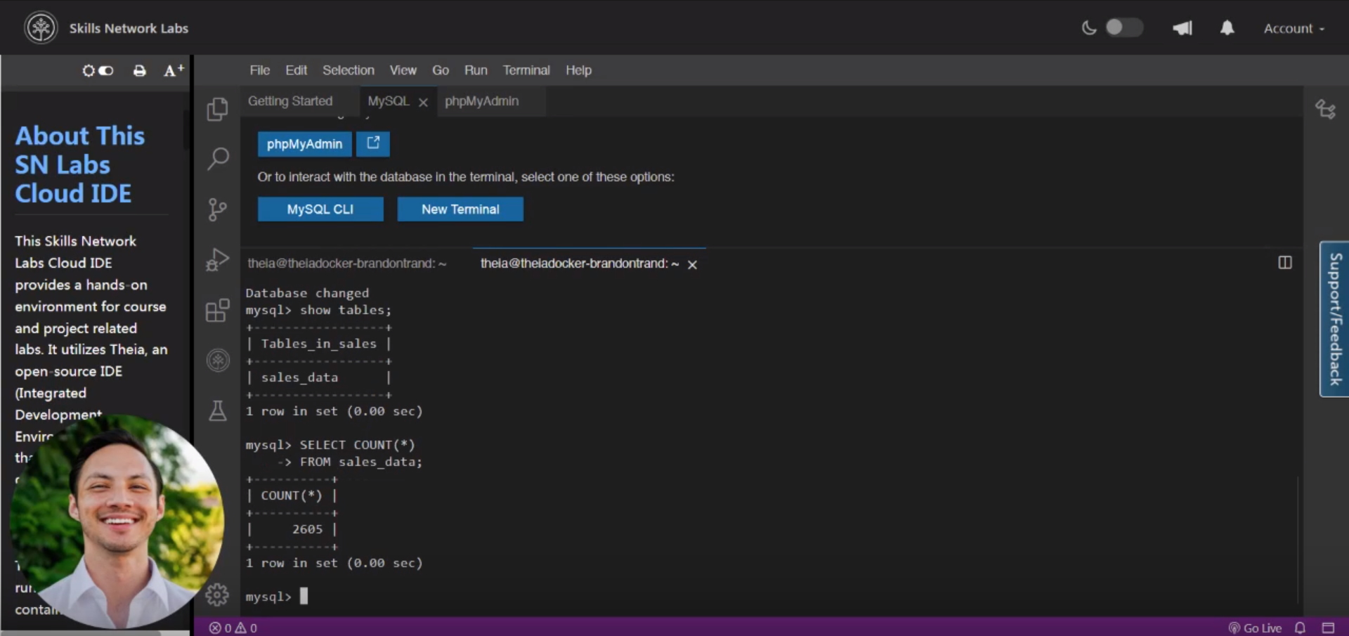This screenshot has width=1349, height=636.
Task: Open the Edit menu
Action: coord(296,70)
